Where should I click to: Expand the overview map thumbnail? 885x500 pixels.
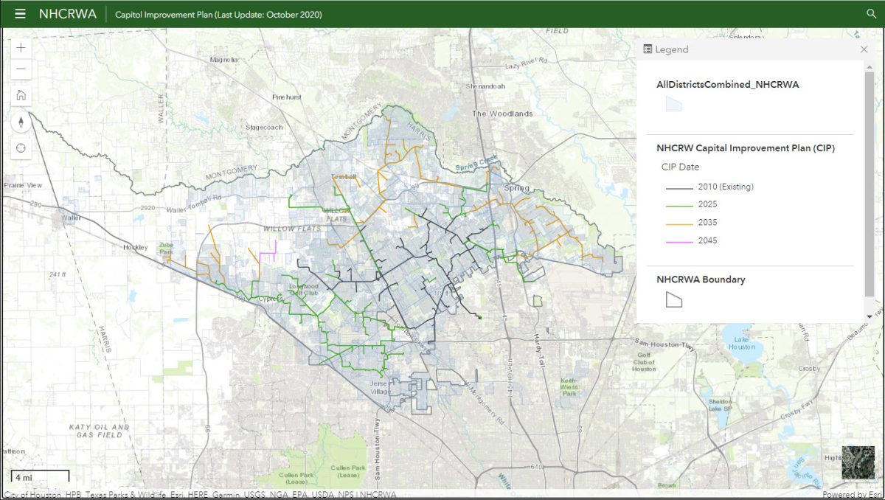coord(857,461)
